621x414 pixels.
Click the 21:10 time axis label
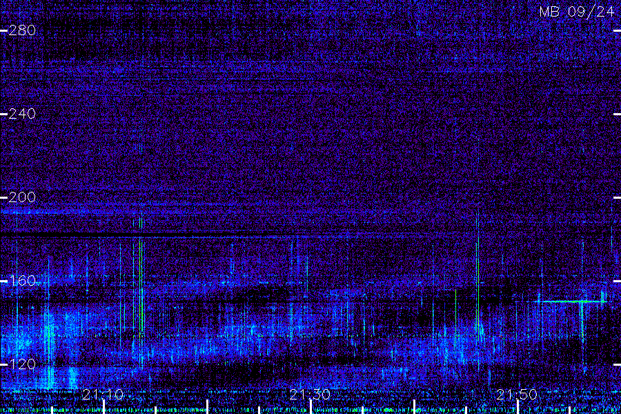[103, 395]
